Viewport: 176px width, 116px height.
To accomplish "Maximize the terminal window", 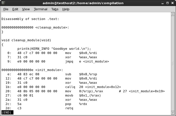I will 168,3.
